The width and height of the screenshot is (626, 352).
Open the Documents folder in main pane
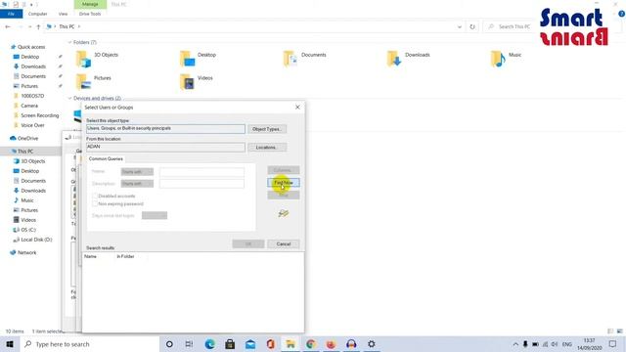pyautogui.click(x=304, y=59)
